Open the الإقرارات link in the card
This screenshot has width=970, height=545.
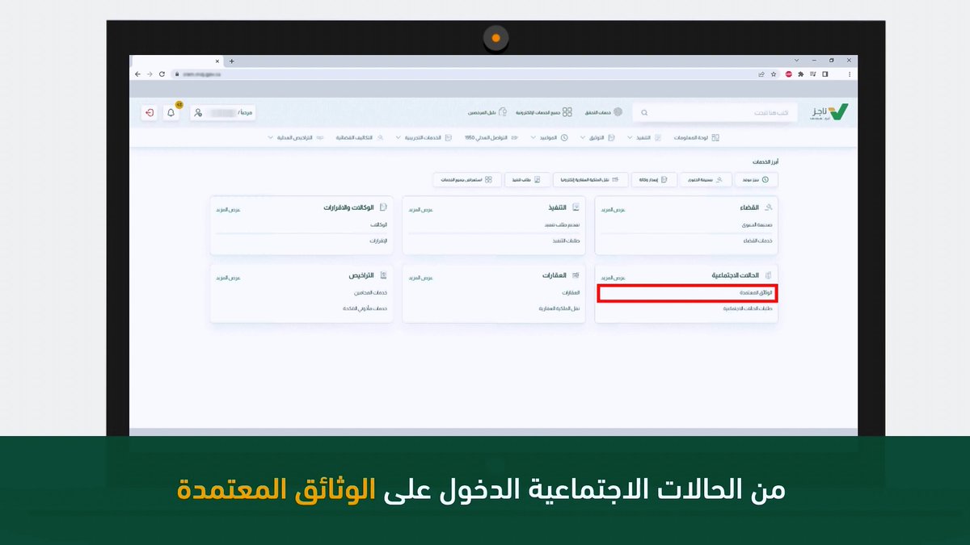point(378,241)
